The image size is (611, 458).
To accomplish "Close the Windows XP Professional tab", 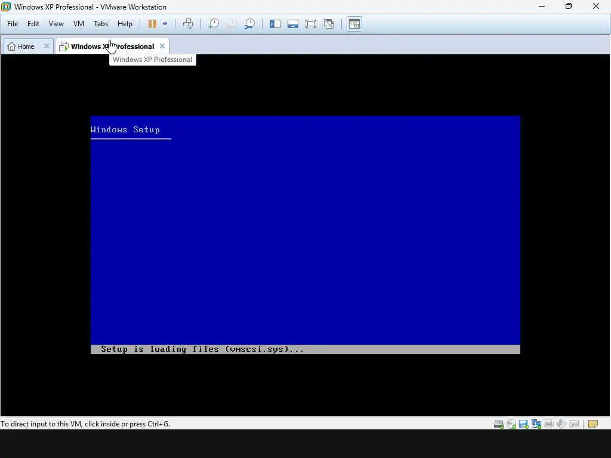I will coord(162,46).
